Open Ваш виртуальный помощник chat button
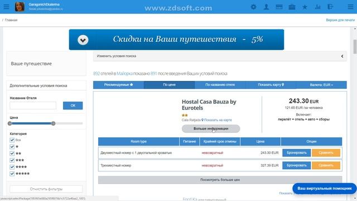The width and height of the screenshot is (357, 201). click(x=325, y=189)
